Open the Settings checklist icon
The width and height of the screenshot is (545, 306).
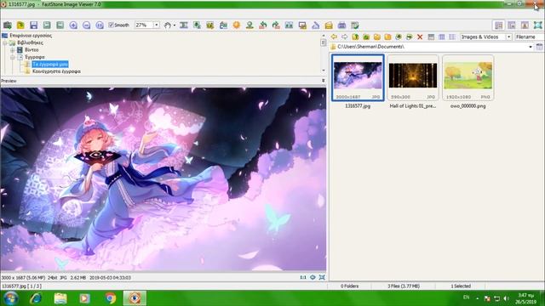coord(355,25)
